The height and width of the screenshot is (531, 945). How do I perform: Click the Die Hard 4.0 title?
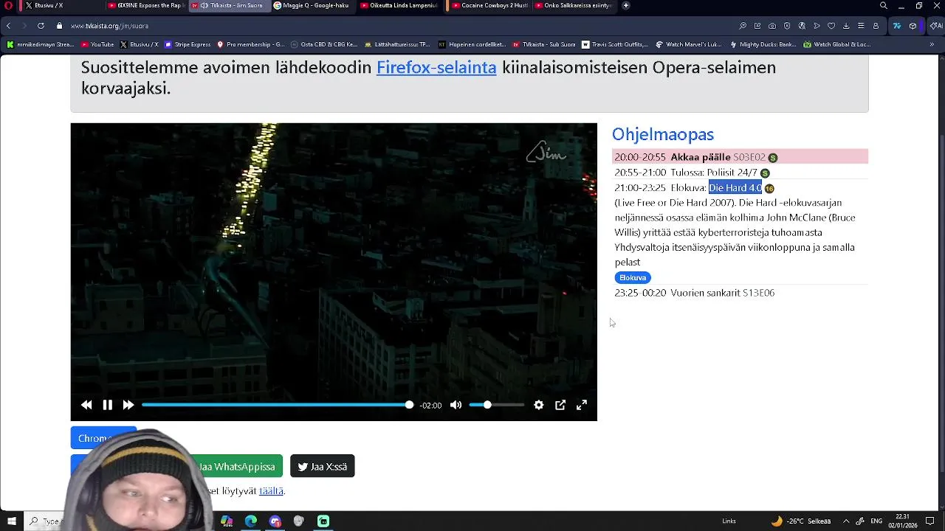[x=735, y=188]
